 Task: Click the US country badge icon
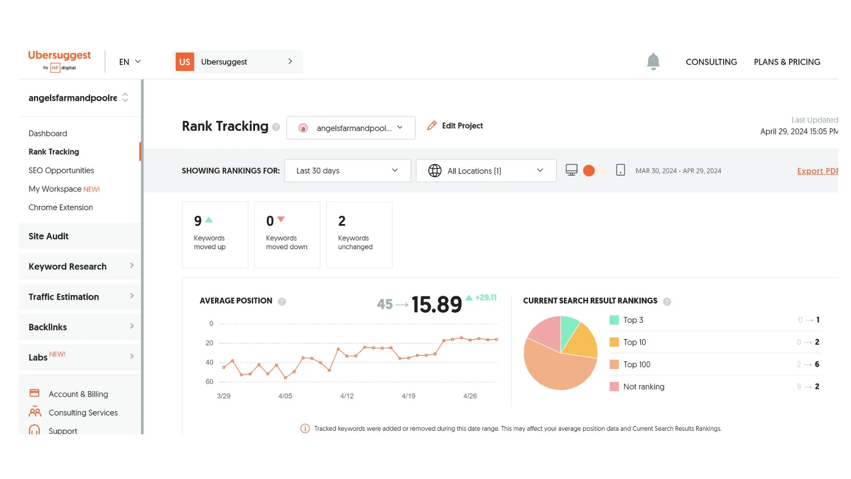point(185,62)
